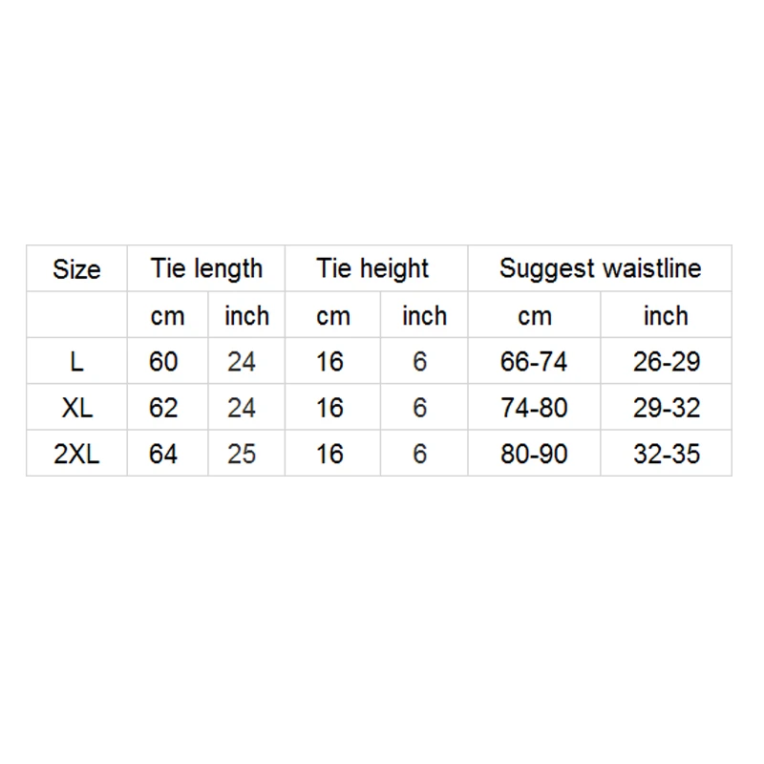Click the 2XL size row label
Image resolution: width=764 pixels, height=764 pixels.
coord(76,454)
